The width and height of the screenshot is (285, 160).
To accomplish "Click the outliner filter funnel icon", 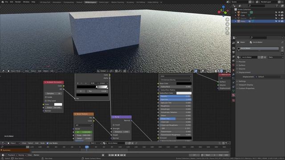I will [x=277, y=6].
